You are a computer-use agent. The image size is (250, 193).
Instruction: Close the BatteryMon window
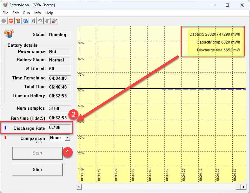tap(242, 5)
